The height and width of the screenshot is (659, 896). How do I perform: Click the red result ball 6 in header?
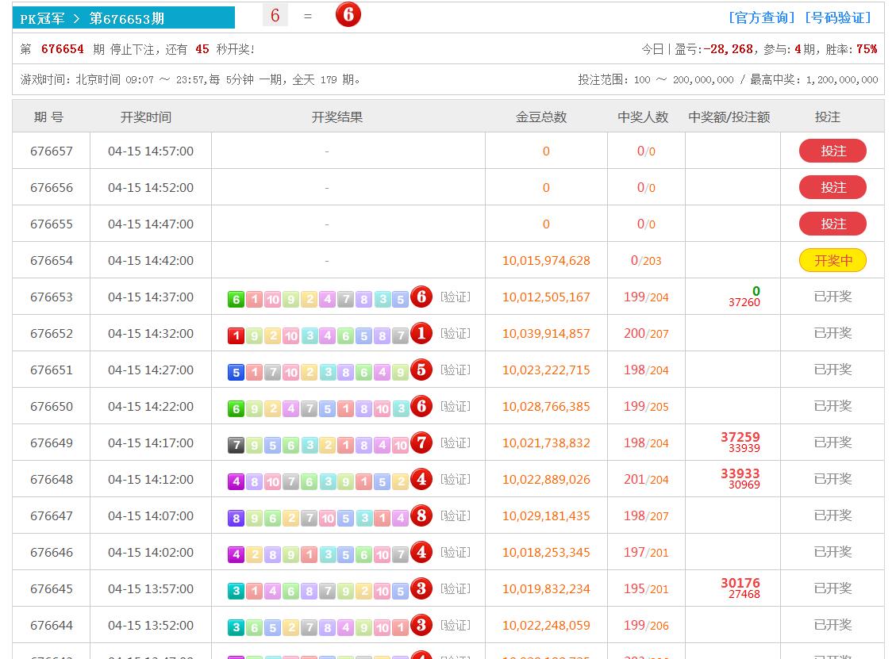[x=348, y=15]
